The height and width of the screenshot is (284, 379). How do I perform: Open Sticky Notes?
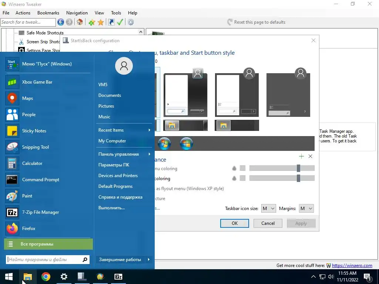click(x=48, y=131)
